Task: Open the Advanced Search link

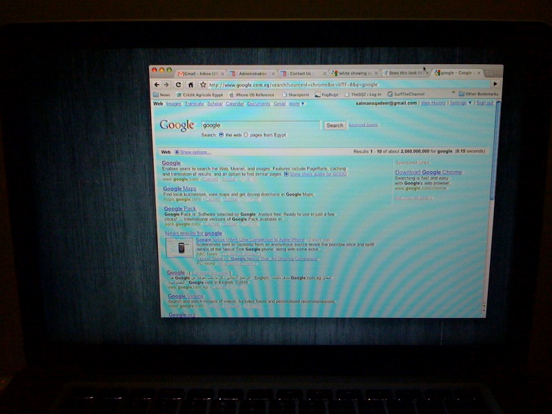Action: 364,125
